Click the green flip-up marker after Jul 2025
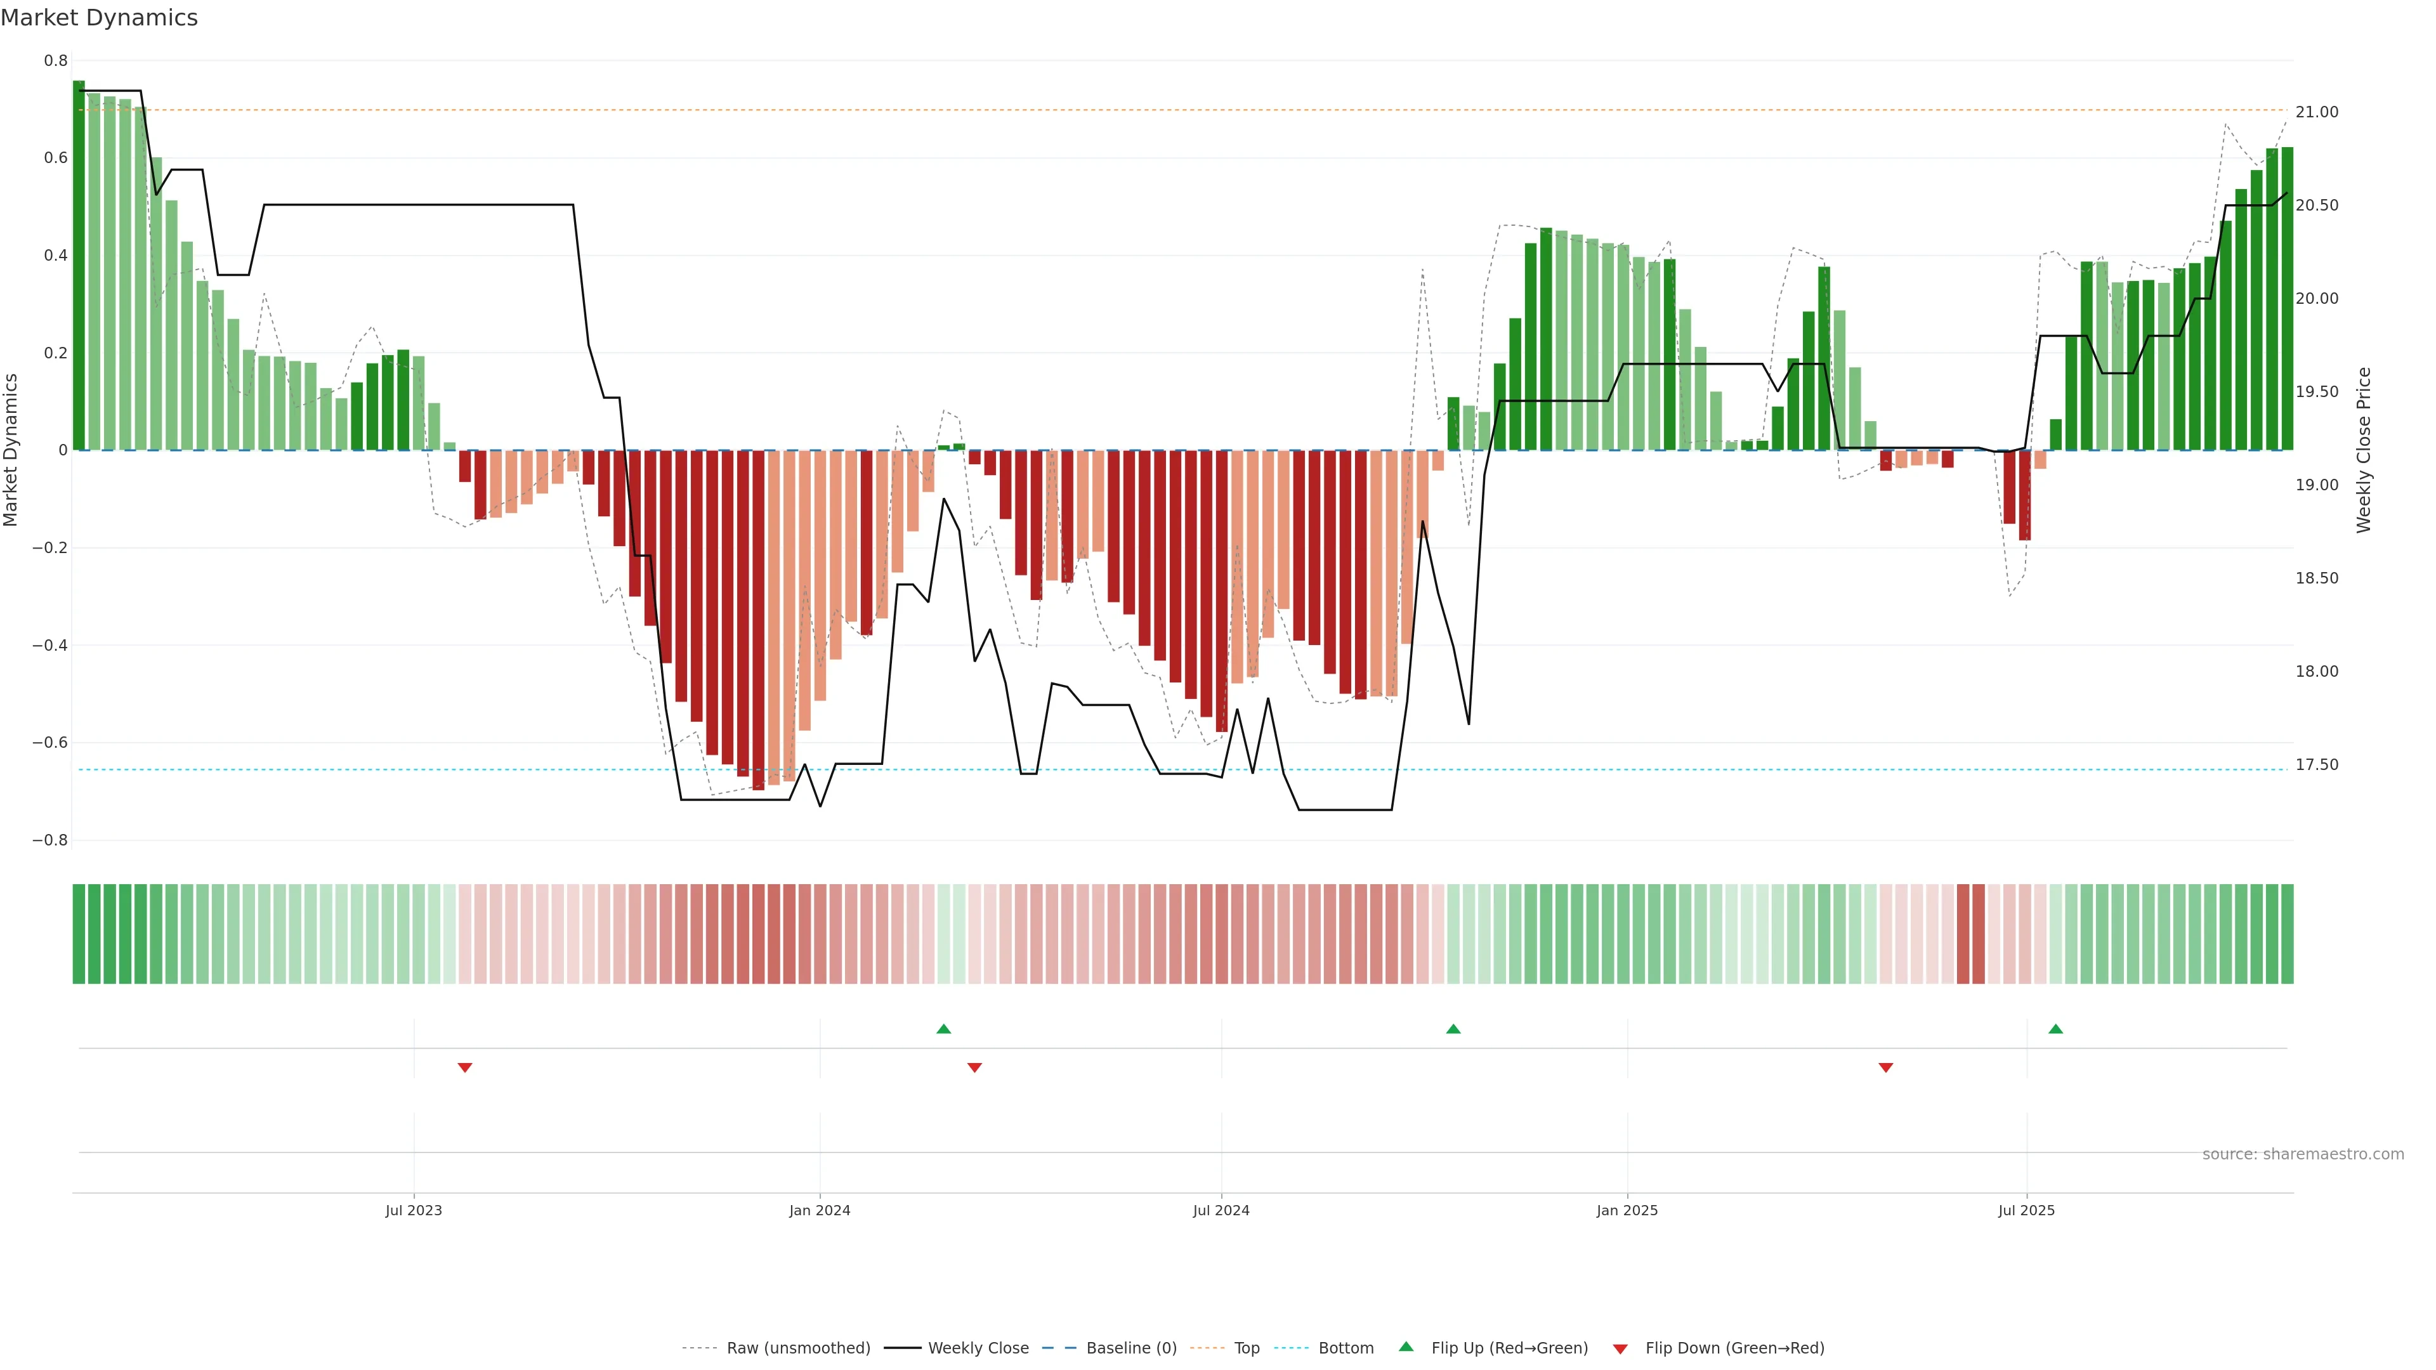This screenshot has height=1370, width=2436. 2055,1029
